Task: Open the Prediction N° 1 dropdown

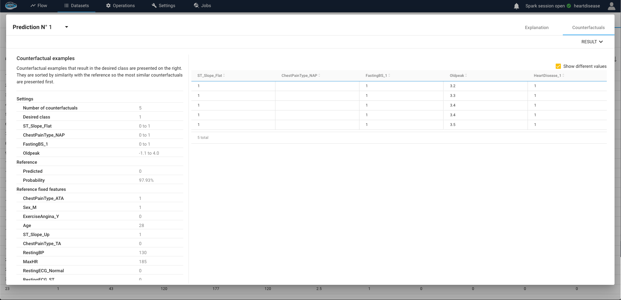Action: pyautogui.click(x=67, y=27)
